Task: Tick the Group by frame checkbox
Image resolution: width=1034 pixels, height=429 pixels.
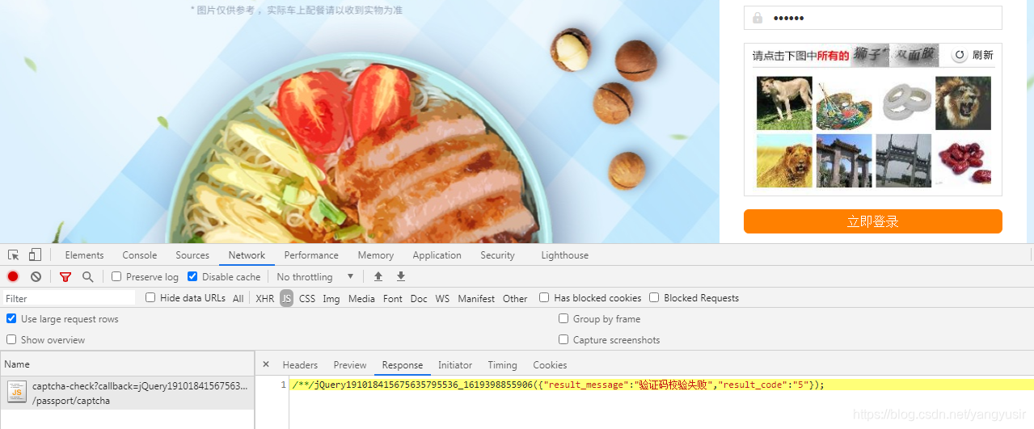Action: [x=563, y=318]
